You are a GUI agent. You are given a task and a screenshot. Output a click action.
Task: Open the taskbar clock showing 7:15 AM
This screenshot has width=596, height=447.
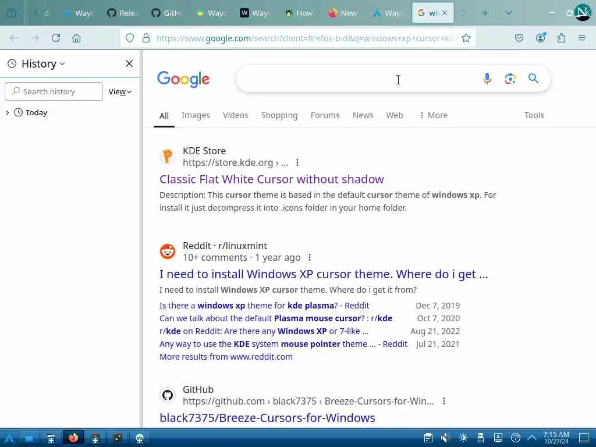coord(556,438)
